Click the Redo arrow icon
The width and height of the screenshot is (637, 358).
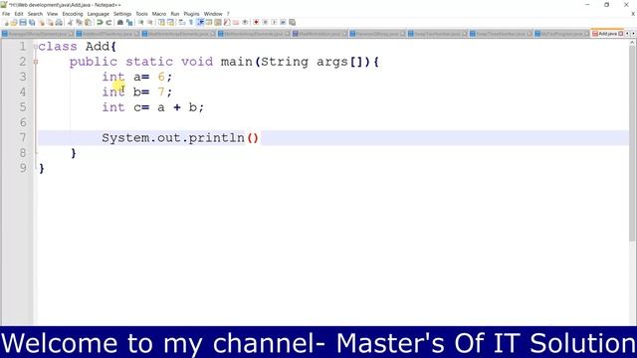click(x=108, y=22)
